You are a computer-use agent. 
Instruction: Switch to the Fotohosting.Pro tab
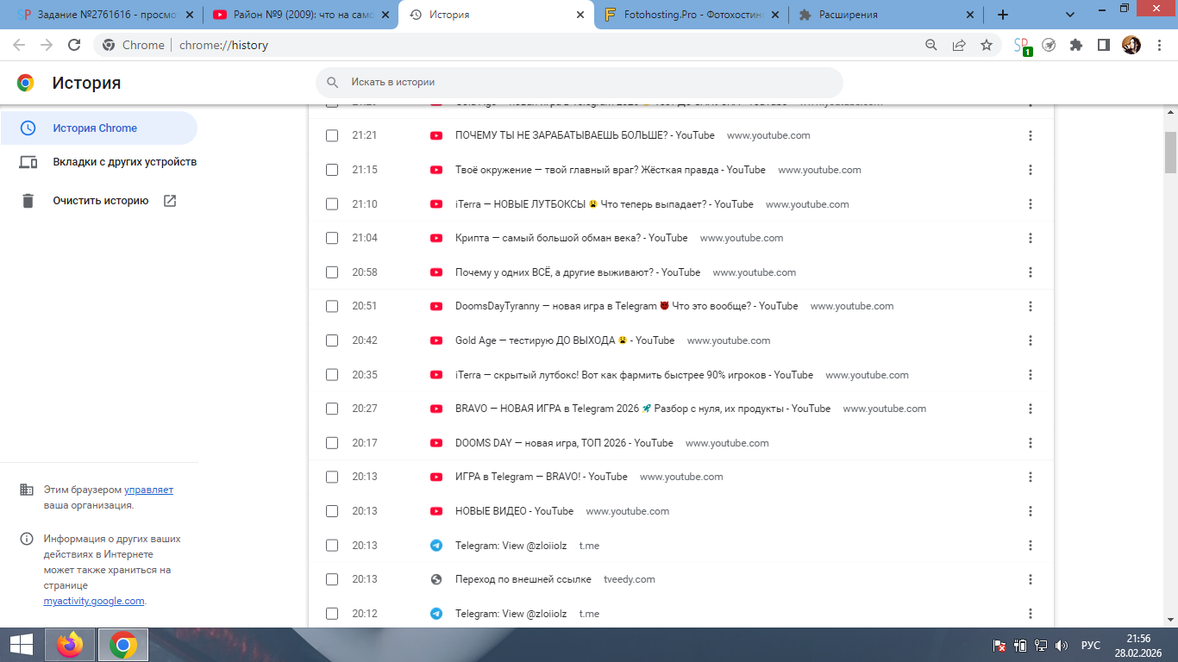(x=691, y=15)
